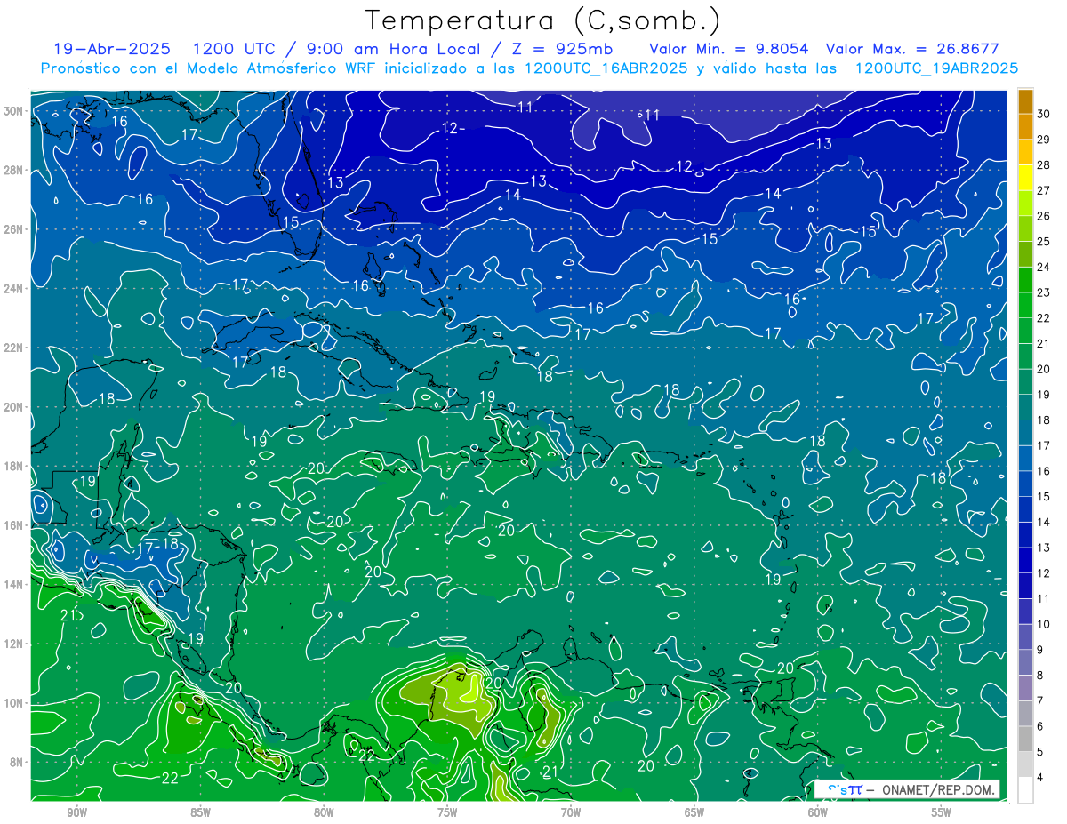Choose the green legend swatch labeled 22

tap(1025, 306)
